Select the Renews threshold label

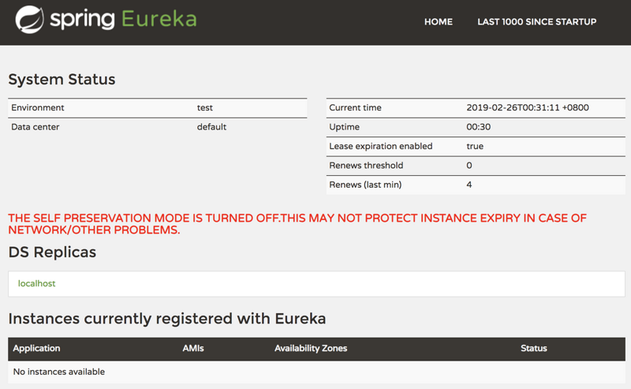pyautogui.click(x=366, y=166)
